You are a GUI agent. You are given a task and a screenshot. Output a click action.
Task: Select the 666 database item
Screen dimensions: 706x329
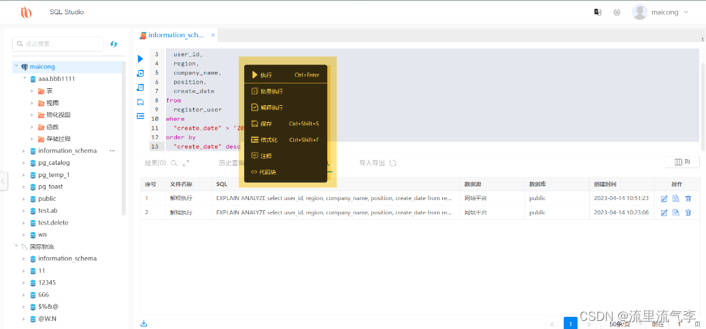coord(44,295)
